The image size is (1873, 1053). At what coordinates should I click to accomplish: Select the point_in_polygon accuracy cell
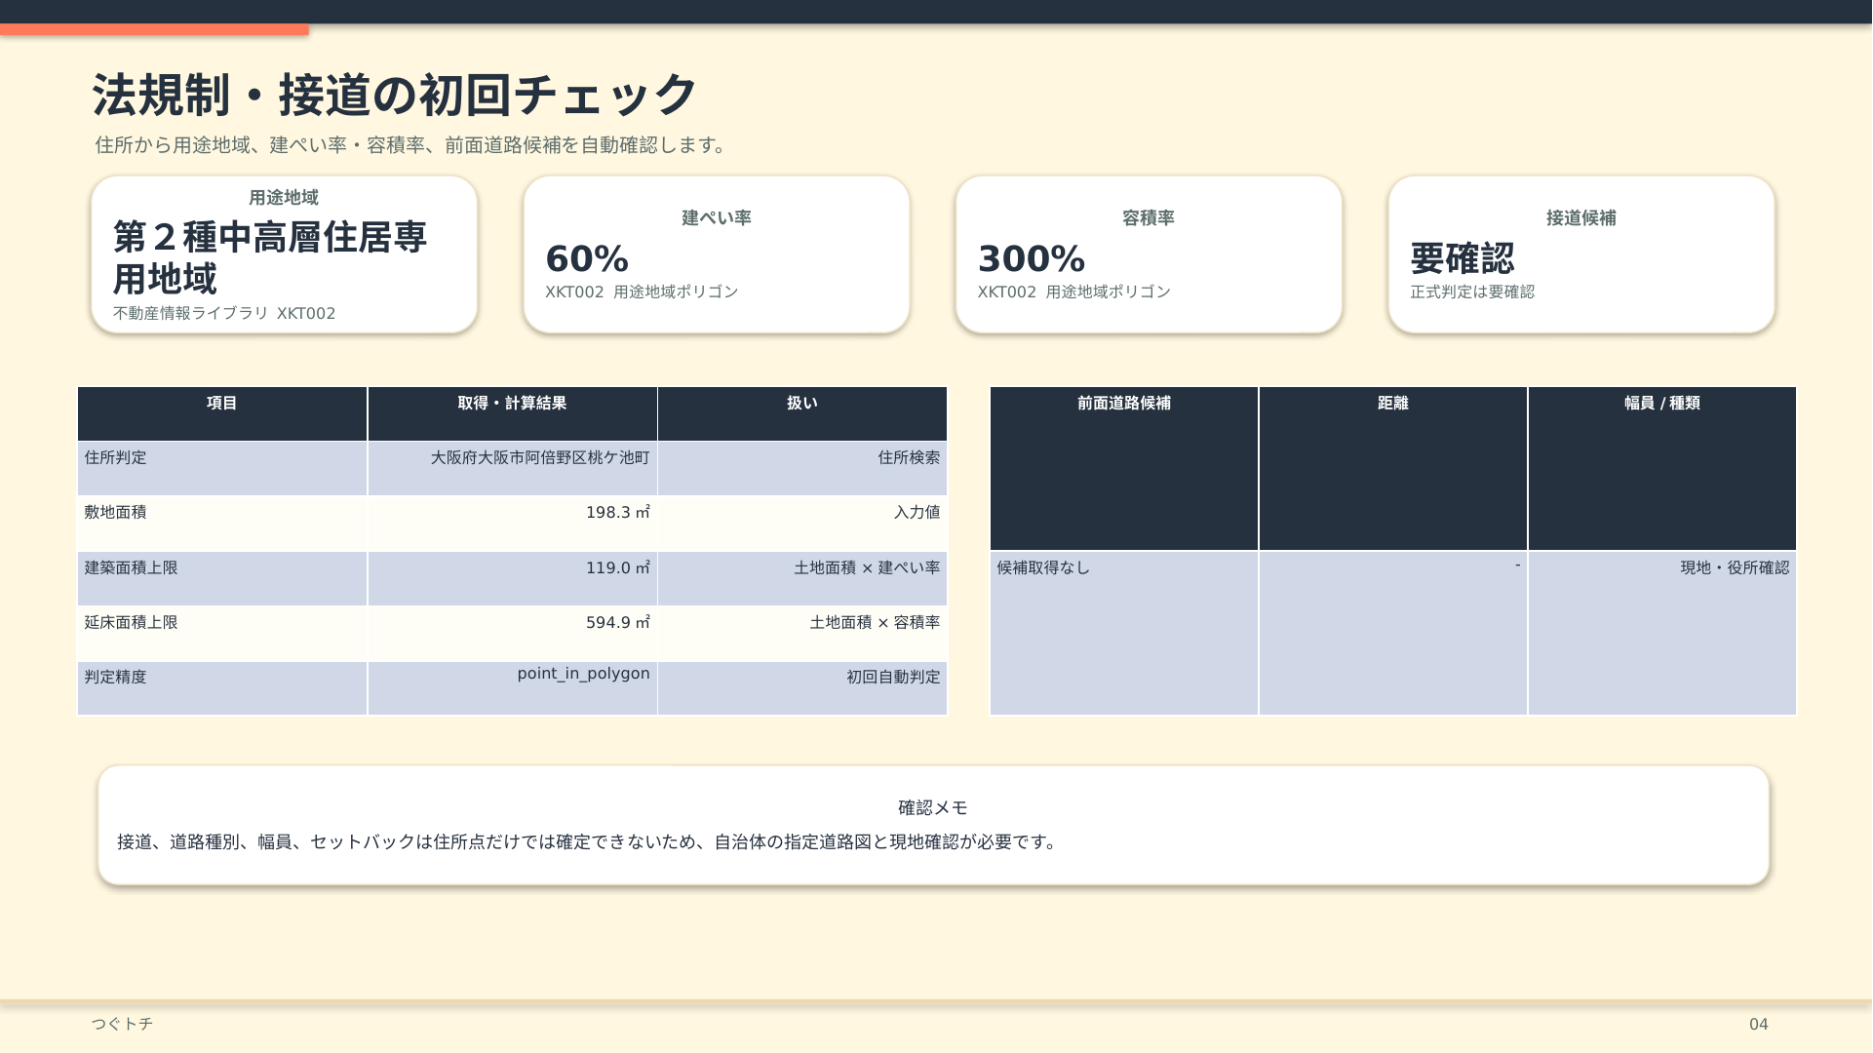[x=513, y=688]
